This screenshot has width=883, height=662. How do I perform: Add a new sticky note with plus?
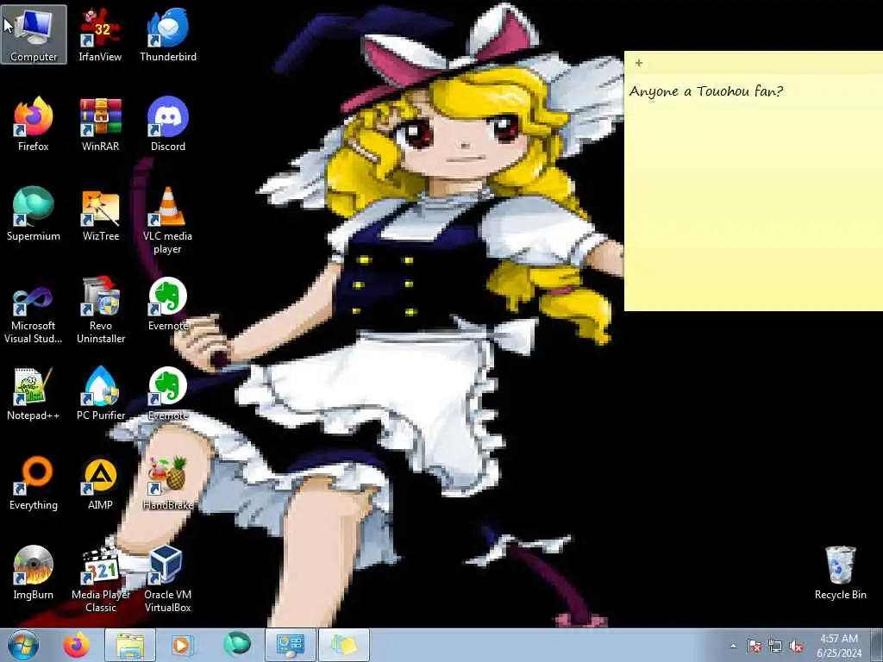tap(639, 63)
